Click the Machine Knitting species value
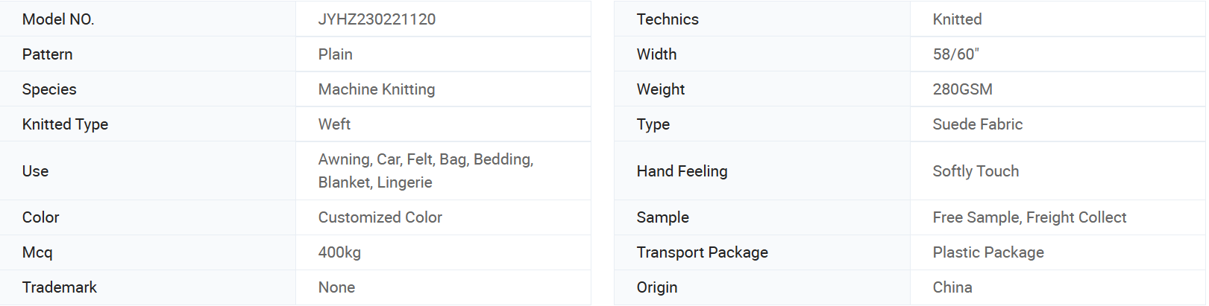The width and height of the screenshot is (1209, 306). coord(377,89)
